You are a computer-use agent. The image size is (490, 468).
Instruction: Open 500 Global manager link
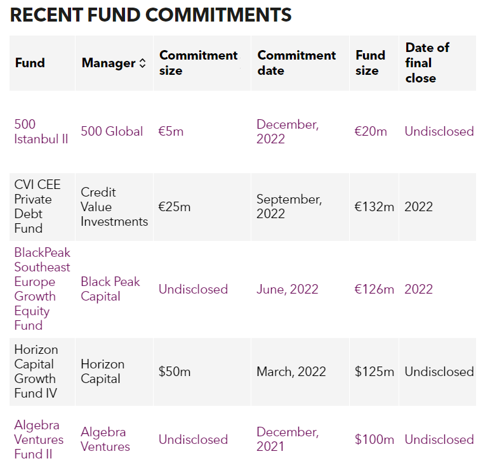[112, 131]
